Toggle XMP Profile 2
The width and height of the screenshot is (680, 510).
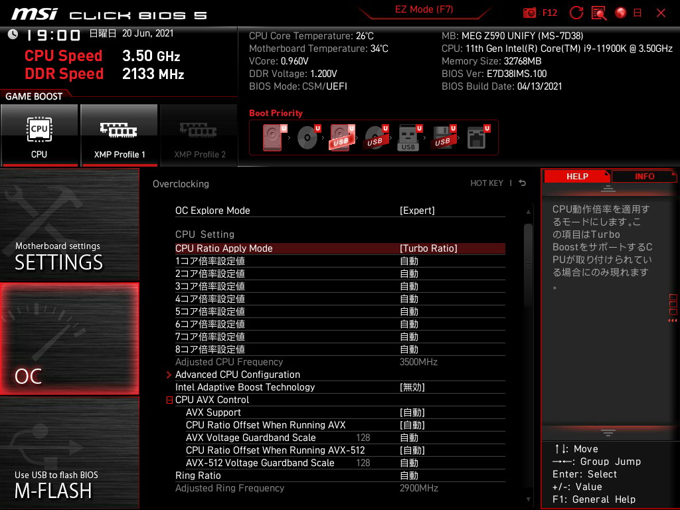199,135
